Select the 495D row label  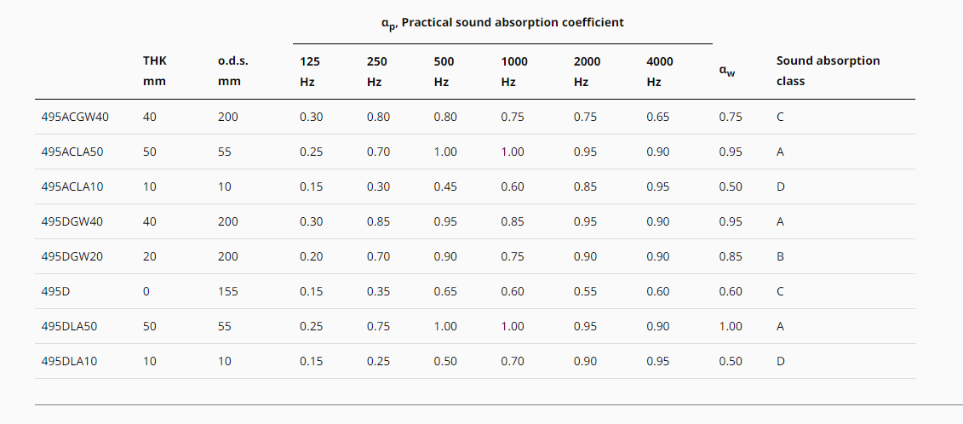click(55, 292)
